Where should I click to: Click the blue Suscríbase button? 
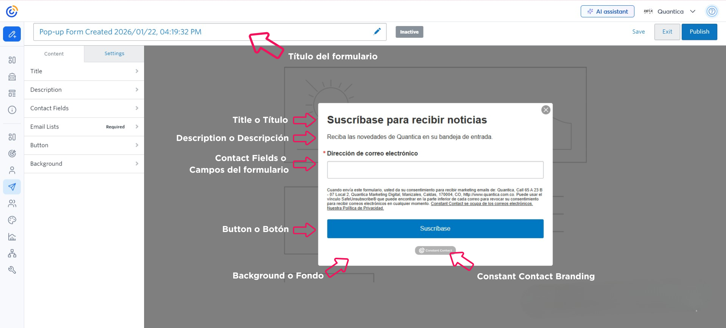click(435, 229)
